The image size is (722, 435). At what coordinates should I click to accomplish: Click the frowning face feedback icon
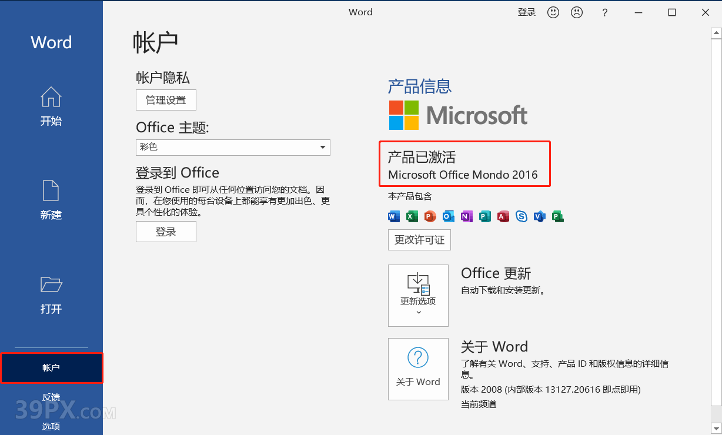pos(577,12)
